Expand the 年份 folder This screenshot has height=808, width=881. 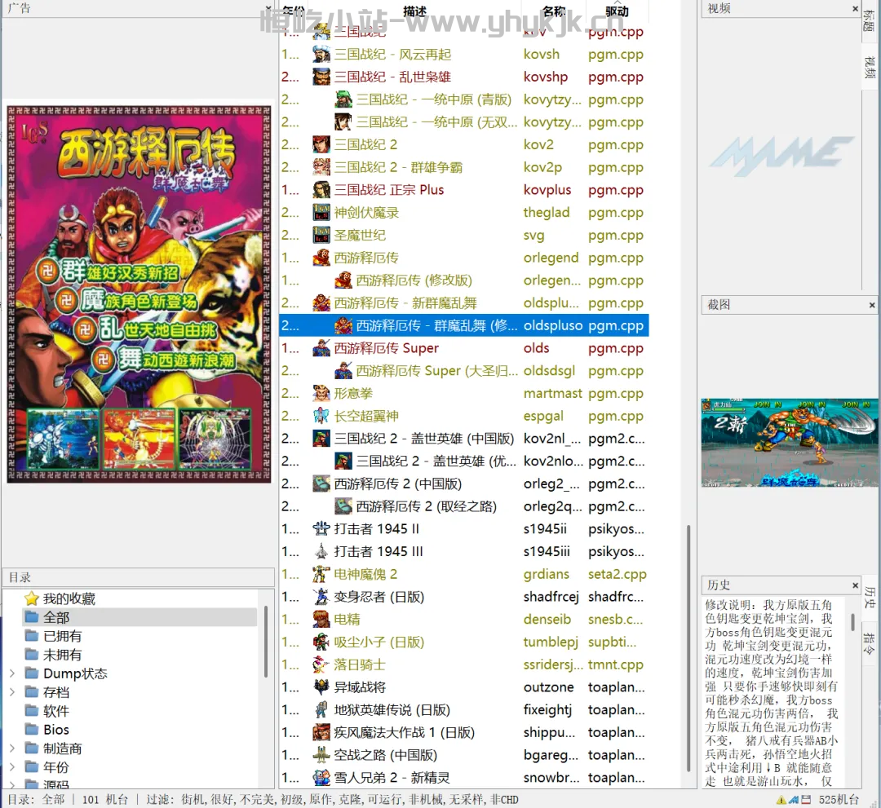12,767
